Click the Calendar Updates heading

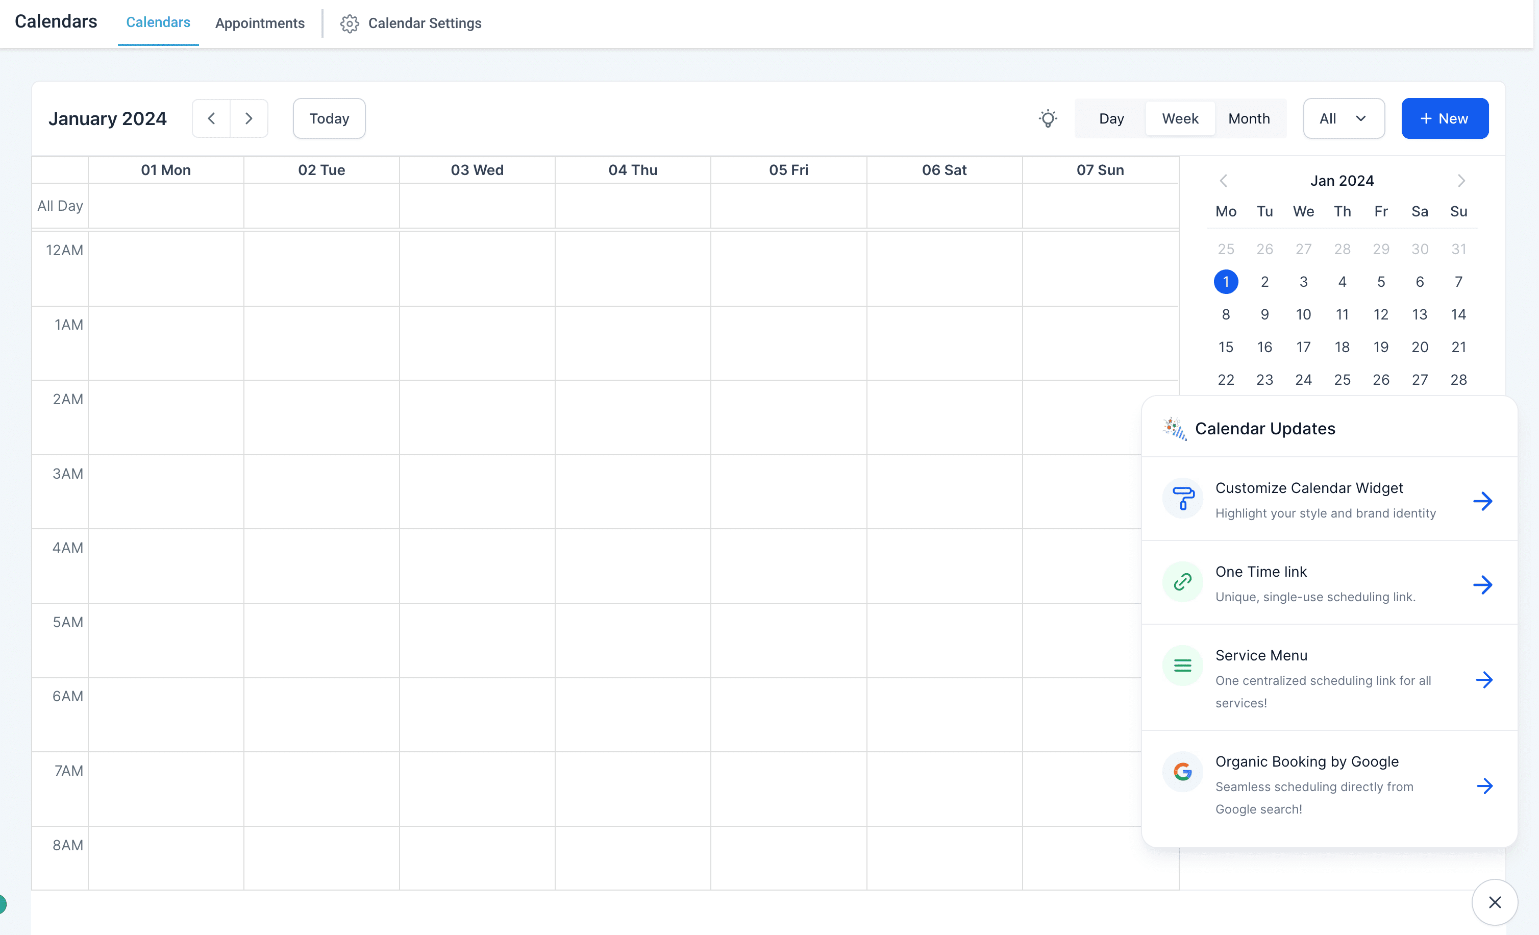click(1265, 429)
